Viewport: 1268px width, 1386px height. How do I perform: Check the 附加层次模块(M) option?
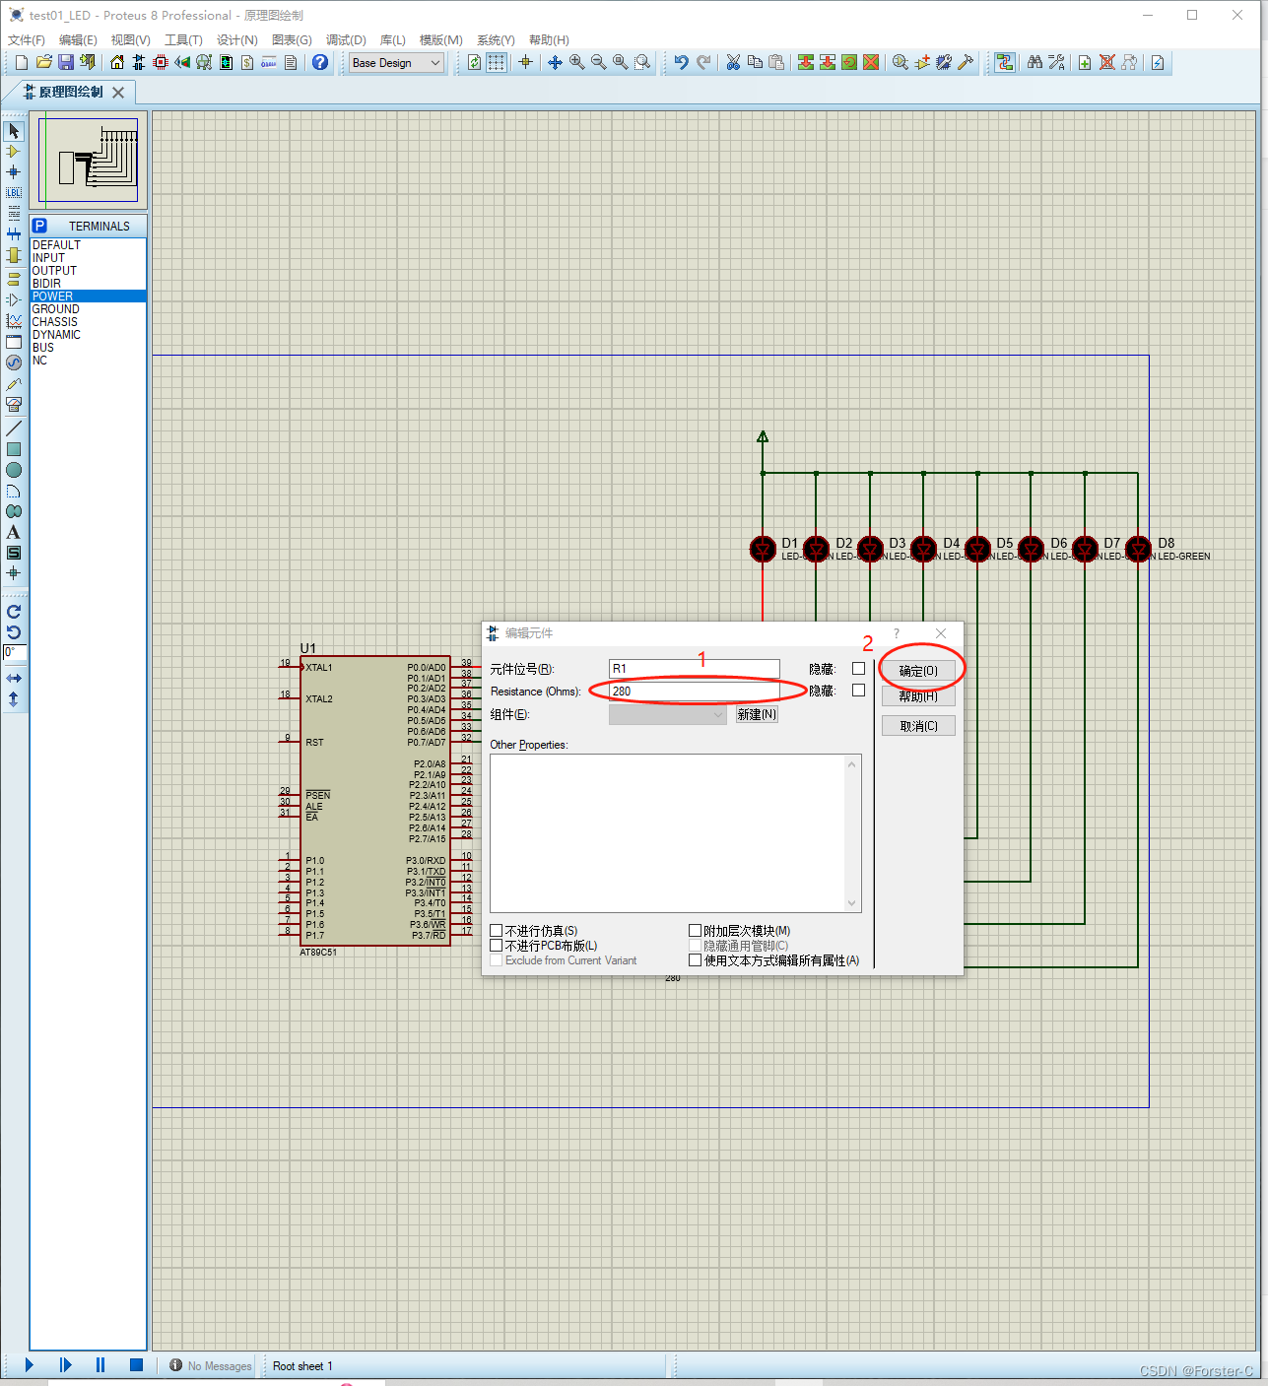tap(696, 931)
